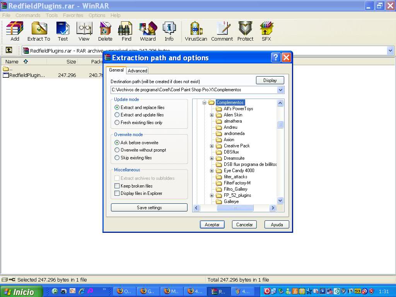Screen dimensions: 396x297
Task: Enable Display files in Explorer checkbox
Action: [x=117, y=193]
